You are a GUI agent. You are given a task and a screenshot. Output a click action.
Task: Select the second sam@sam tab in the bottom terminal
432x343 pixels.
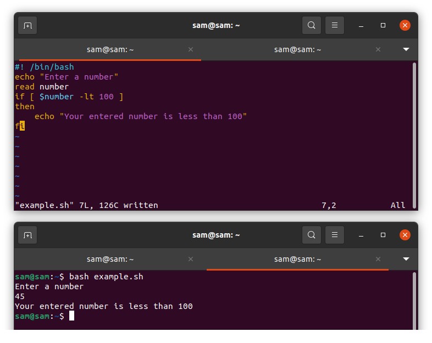click(297, 259)
